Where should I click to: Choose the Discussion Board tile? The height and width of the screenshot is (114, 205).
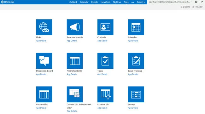[x=44, y=61]
